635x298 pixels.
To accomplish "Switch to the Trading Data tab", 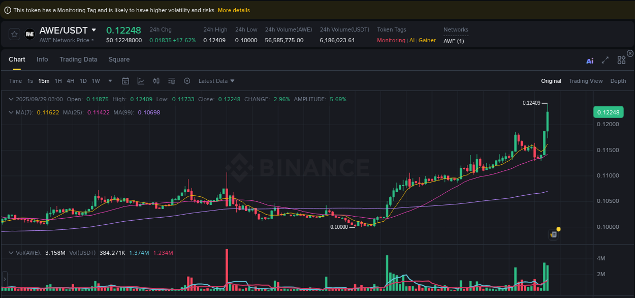I will [x=78, y=59].
